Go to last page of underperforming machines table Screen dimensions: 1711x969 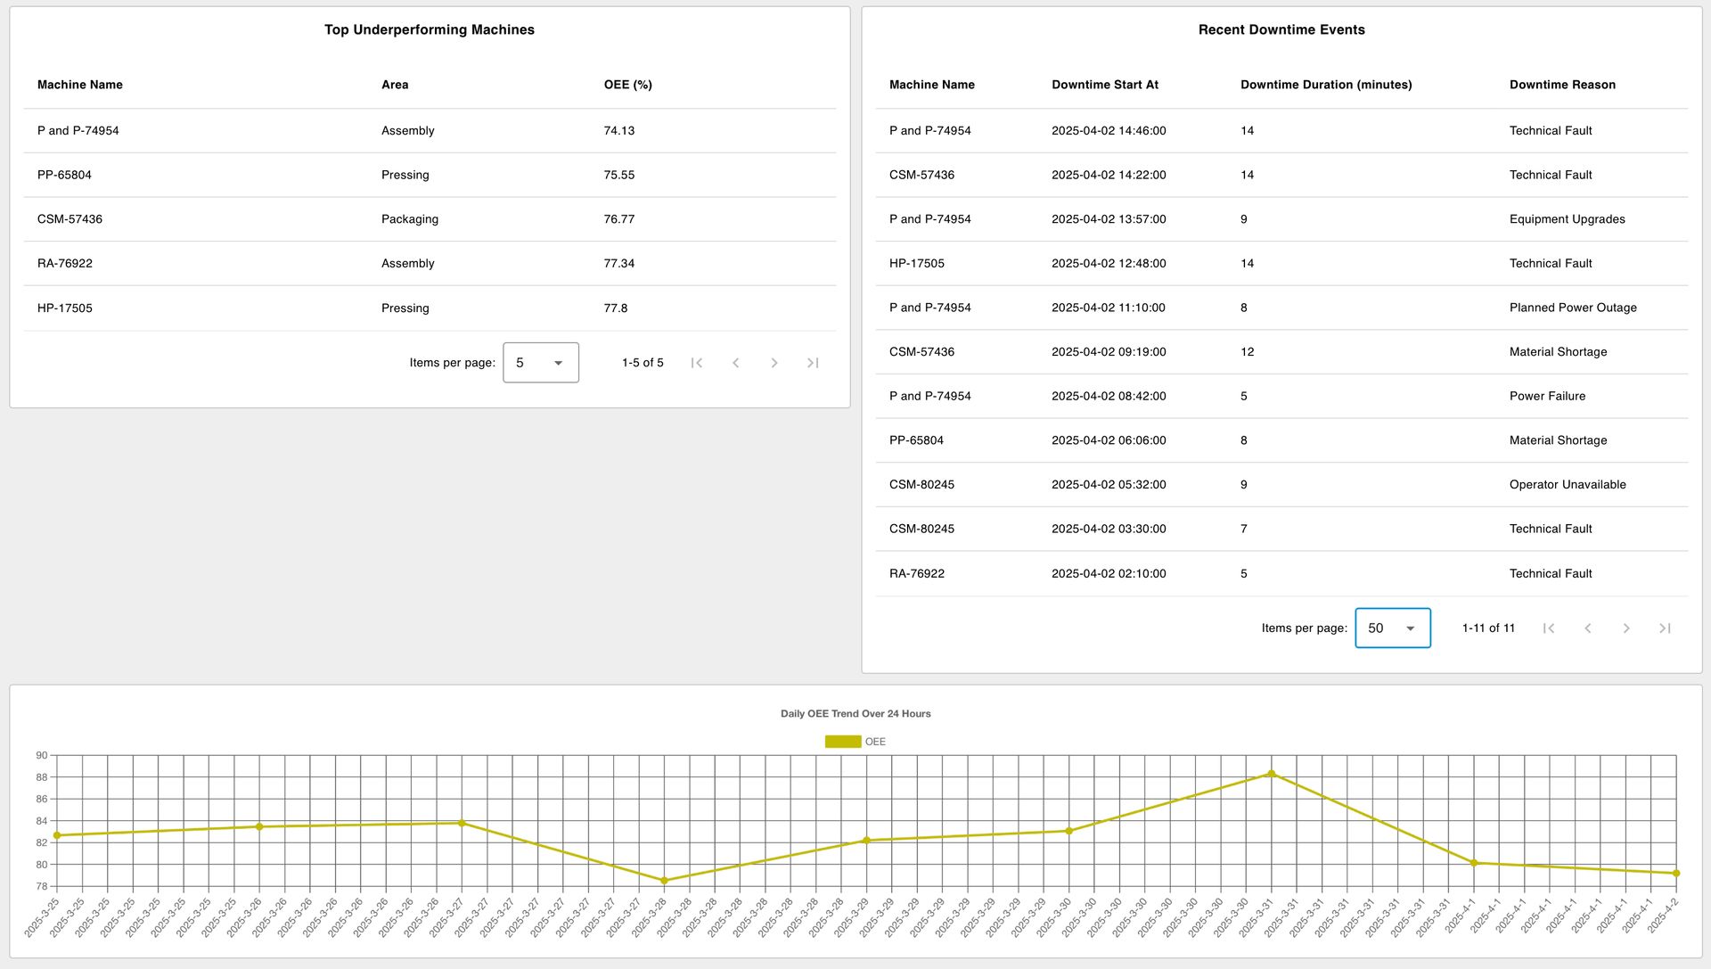pyautogui.click(x=812, y=362)
